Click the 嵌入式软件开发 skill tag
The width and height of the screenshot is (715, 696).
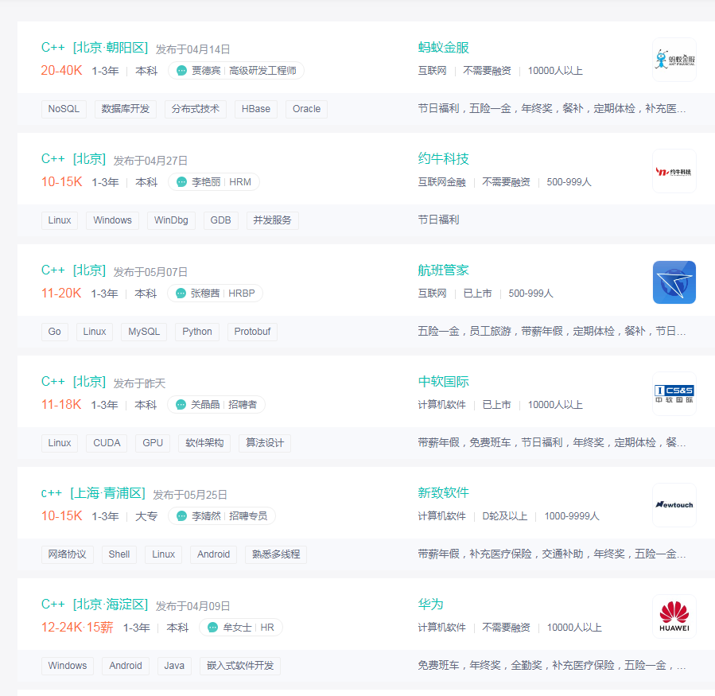pos(240,666)
